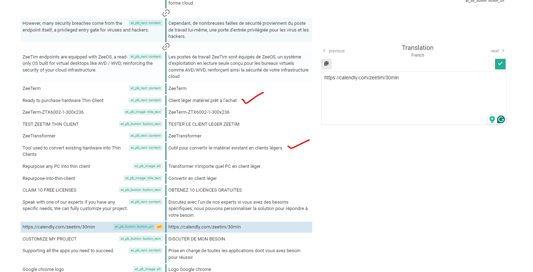Go to the previous translation segment
The height and width of the screenshot is (272, 533).
tap(334, 51)
